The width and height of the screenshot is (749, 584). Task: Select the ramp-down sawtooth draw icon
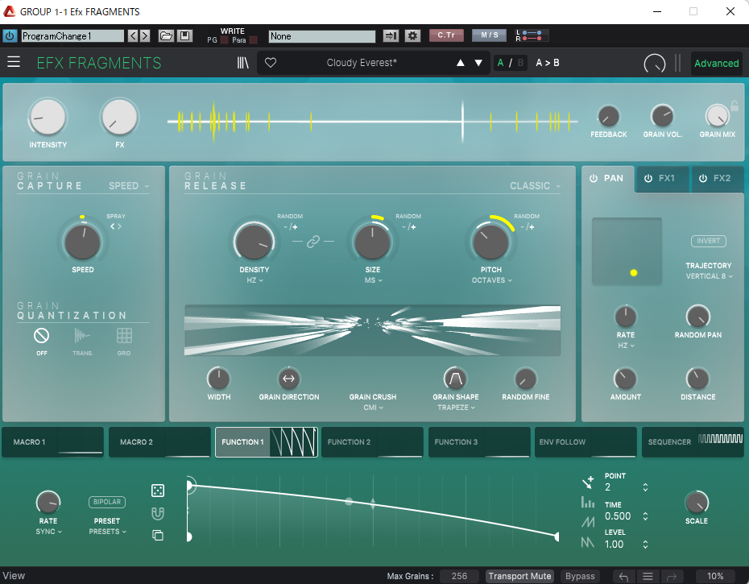coord(588,542)
